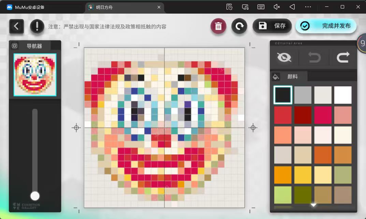Select the tan beige swatch
Screen dimensions: 366x219
tap(303, 155)
